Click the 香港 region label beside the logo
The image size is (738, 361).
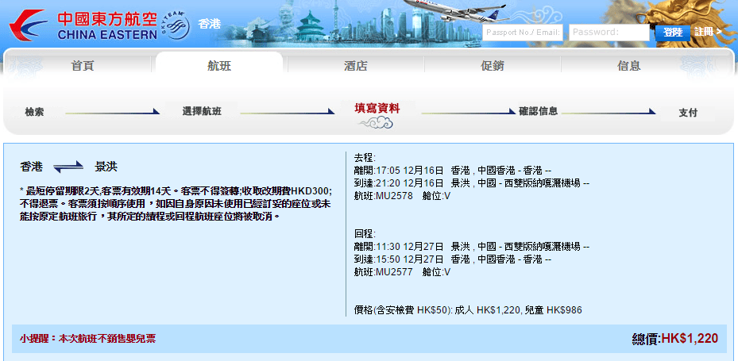[x=209, y=23]
